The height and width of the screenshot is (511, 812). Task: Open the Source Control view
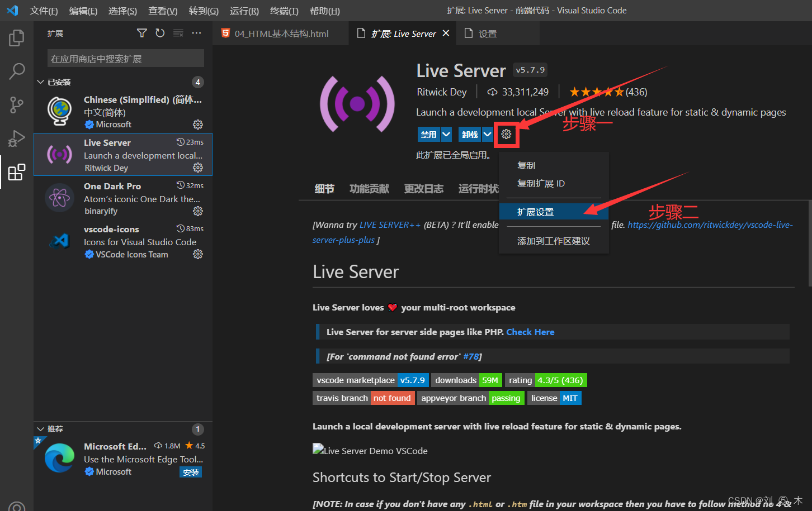(x=16, y=105)
